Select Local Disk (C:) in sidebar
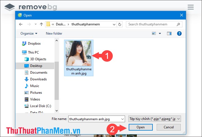 click(x=41, y=106)
